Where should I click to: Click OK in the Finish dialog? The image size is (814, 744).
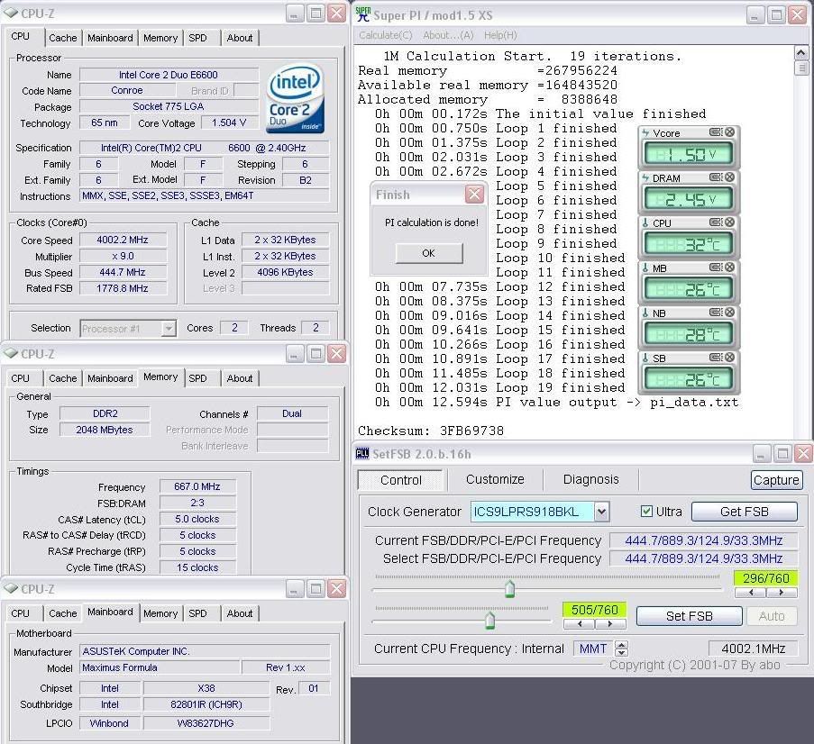click(429, 253)
